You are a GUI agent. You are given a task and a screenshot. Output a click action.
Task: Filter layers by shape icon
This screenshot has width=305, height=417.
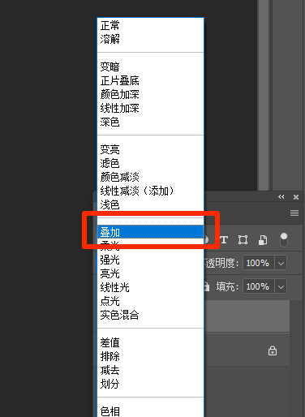click(243, 240)
